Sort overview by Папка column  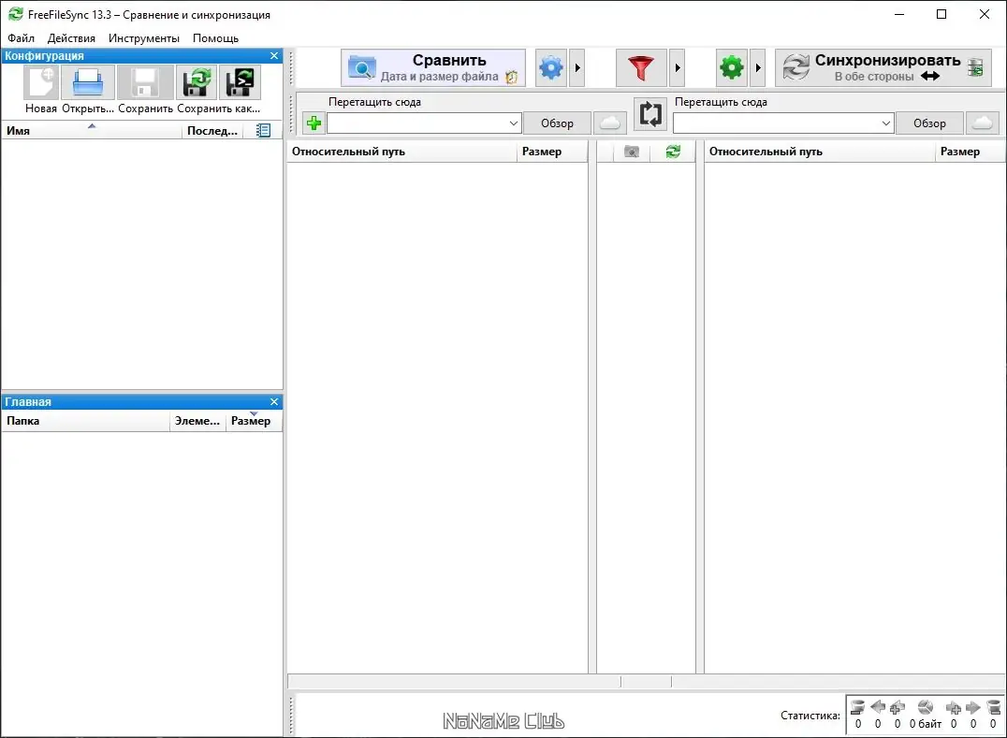coord(85,421)
